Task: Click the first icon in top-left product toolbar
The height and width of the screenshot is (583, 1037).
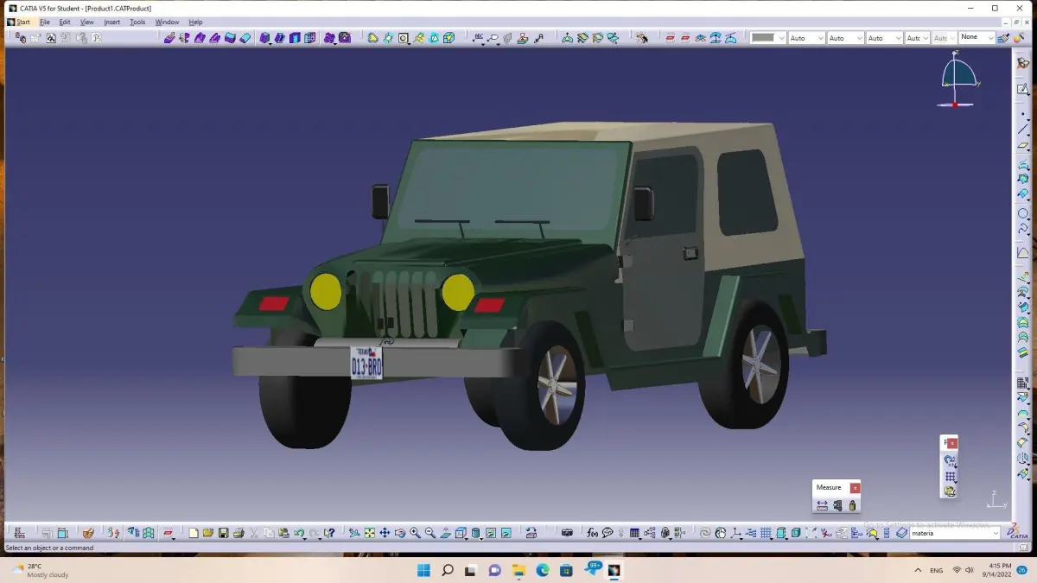Action: coord(20,38)
